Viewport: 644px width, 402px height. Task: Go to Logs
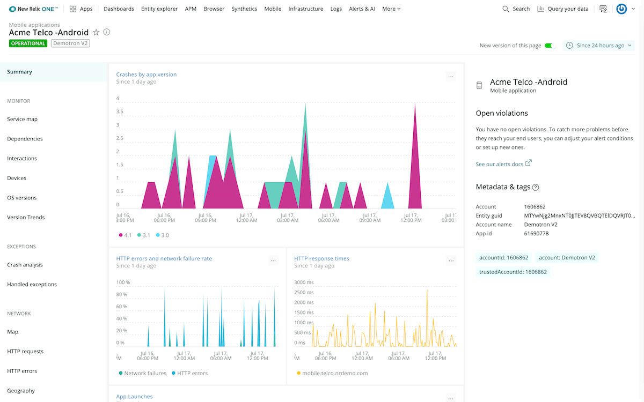[336, 9]
